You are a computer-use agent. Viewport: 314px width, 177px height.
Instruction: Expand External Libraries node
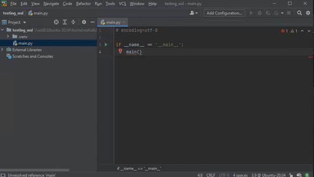pos(2,50)
